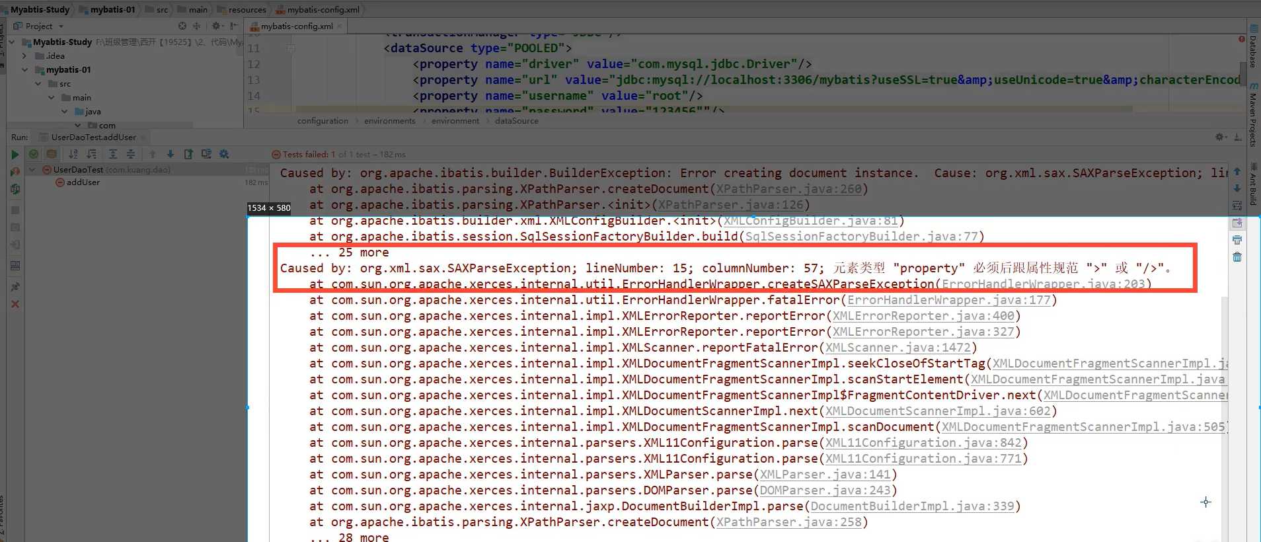Go to next failed test

[x=170, y=154]
